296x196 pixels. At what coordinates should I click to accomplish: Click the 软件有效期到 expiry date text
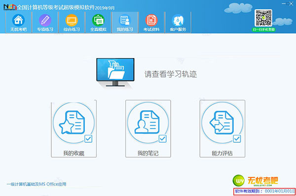coord(265,191)
